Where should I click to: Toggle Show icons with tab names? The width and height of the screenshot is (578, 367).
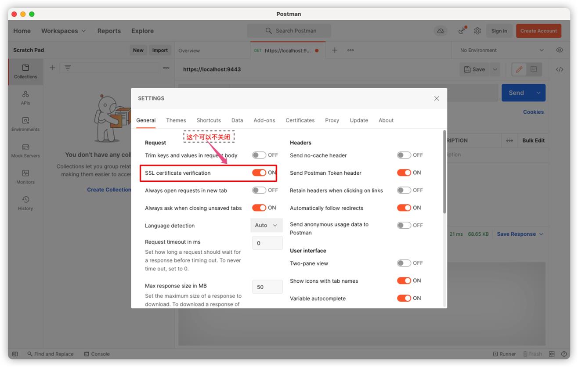(404, 281)
